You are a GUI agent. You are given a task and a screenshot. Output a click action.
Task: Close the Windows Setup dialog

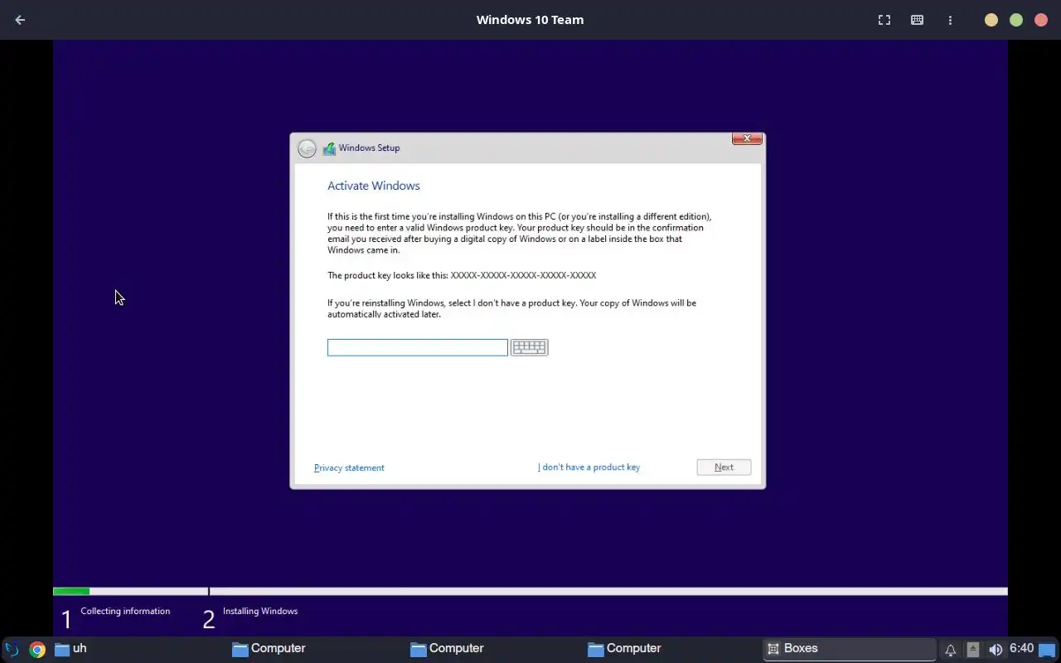pyautogui.click(x=747, y=138)
